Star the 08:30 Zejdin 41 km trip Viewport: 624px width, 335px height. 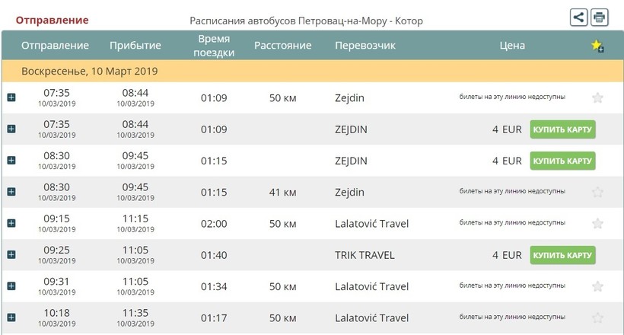[597, 192]
